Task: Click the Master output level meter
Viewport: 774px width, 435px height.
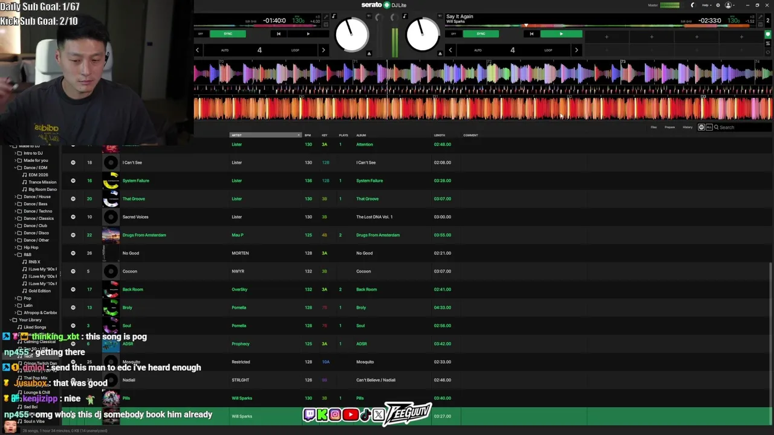Action: pos(669,5)
